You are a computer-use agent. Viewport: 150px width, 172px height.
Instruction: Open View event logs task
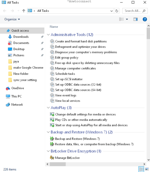point(66,95)
